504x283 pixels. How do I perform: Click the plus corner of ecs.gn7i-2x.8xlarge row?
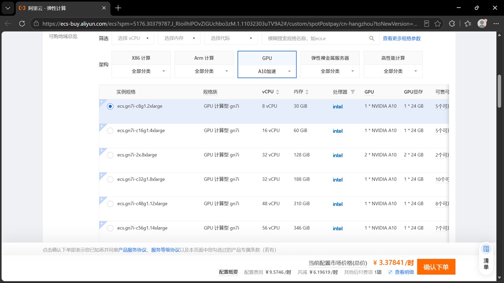pyautogui.click(x=102, y=150)
